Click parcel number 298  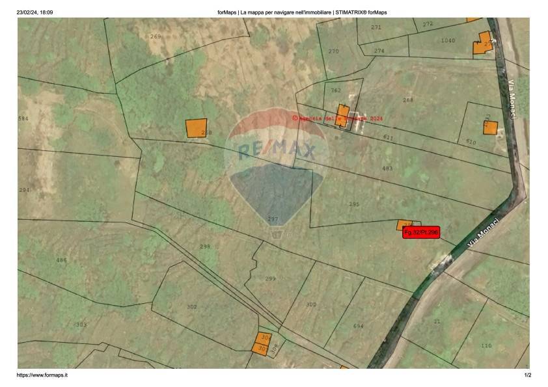pos(205,247)
